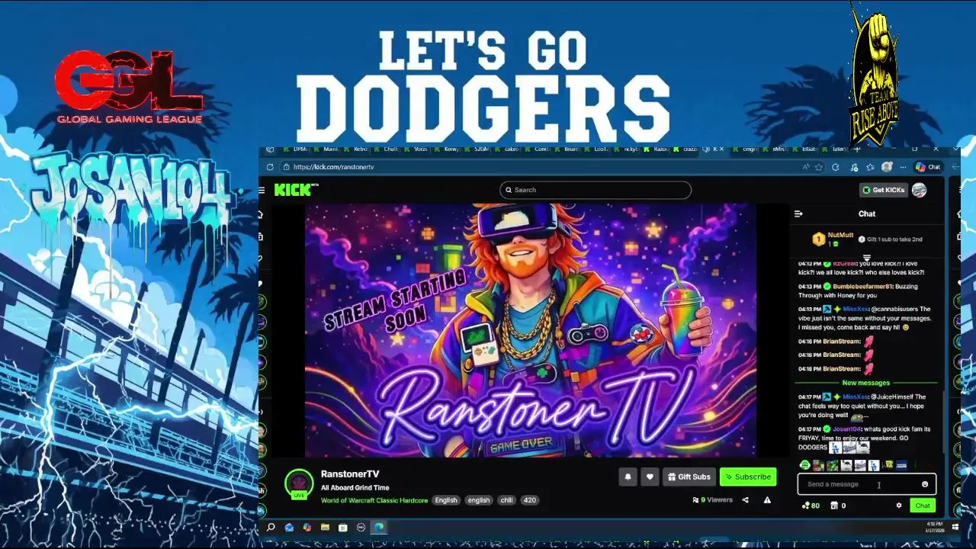
Task: Bookmark page with the star icon
Action: coord(818,167)
